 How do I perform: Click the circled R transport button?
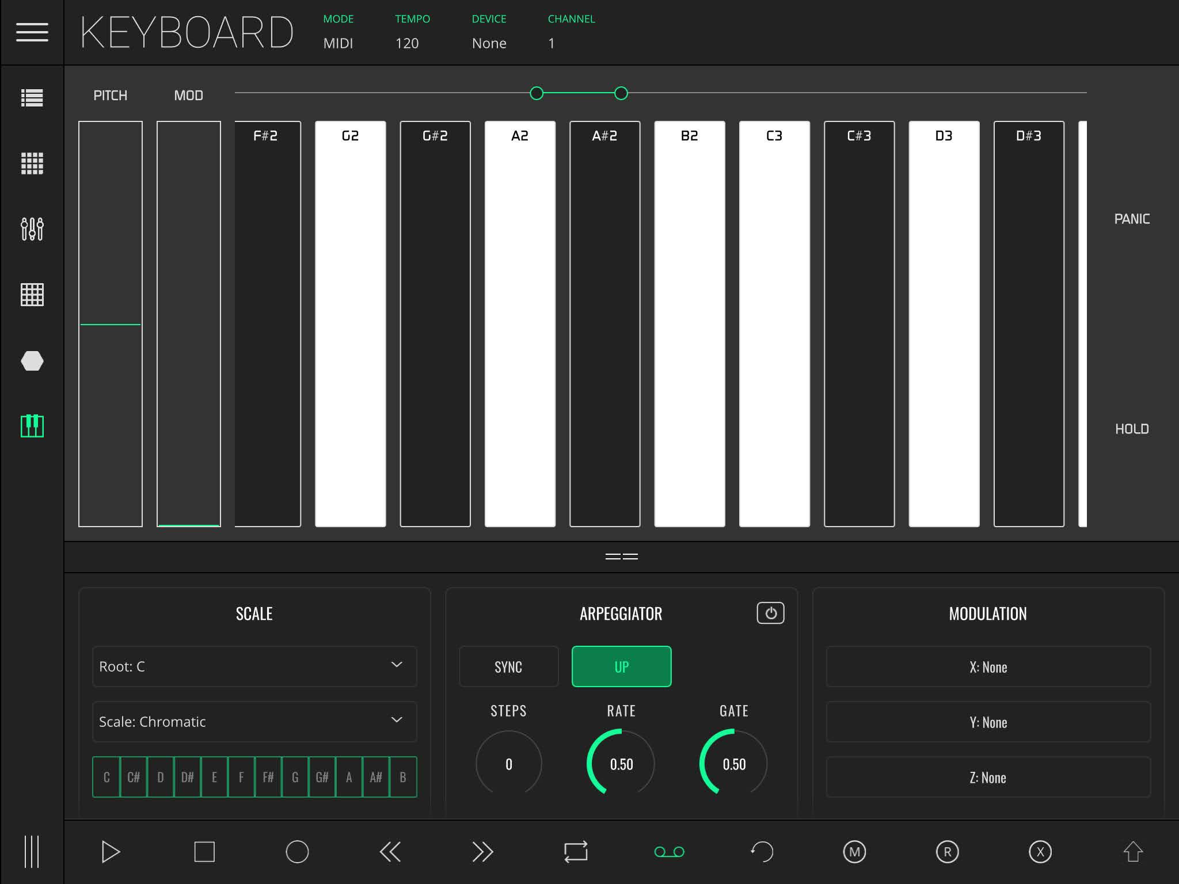point(948,852)
